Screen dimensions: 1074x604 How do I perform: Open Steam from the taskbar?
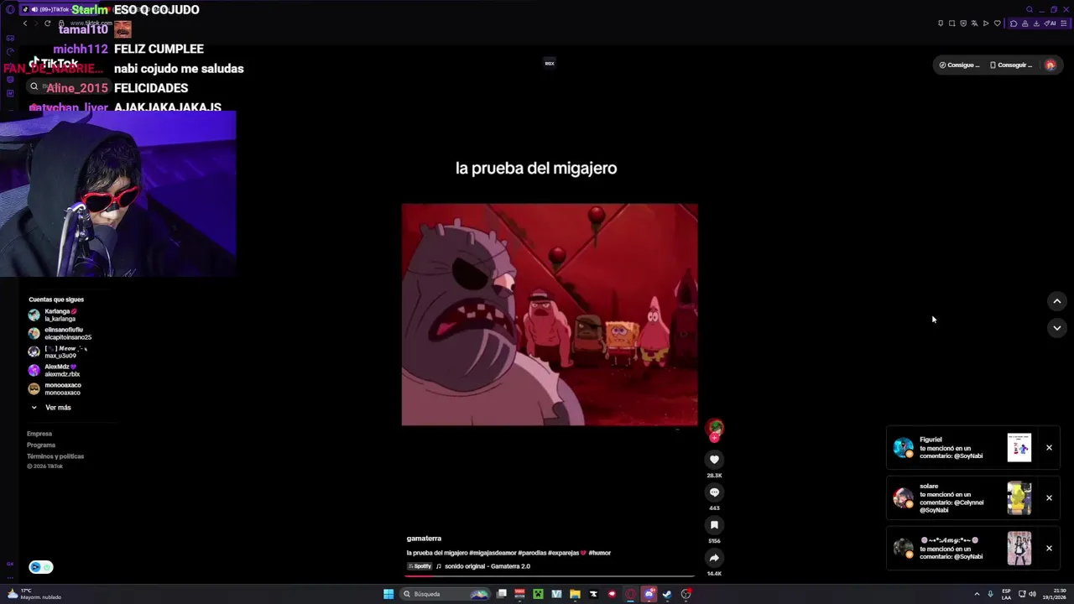click(667, 594)
